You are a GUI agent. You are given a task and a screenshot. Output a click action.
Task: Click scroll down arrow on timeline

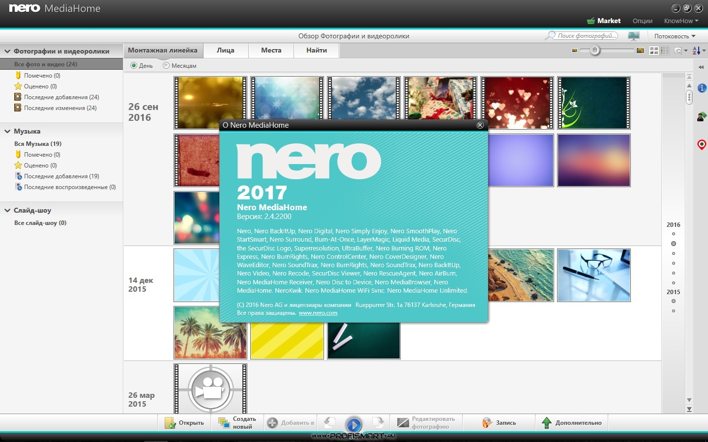(689, 400)
